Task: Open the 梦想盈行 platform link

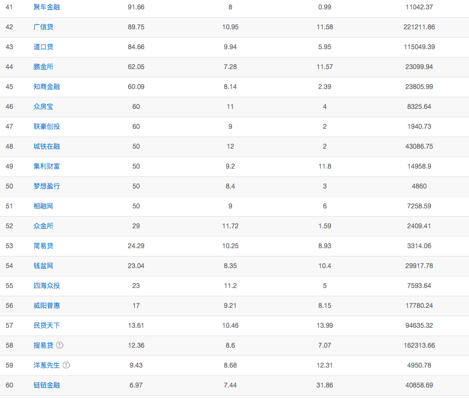Action: tap(46, 186)
